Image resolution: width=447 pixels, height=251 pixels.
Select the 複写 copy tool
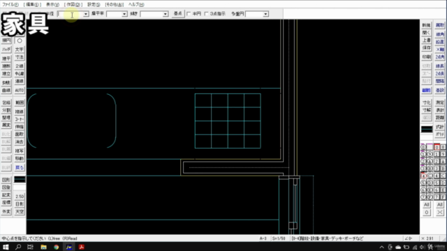[x=20, y=151]
